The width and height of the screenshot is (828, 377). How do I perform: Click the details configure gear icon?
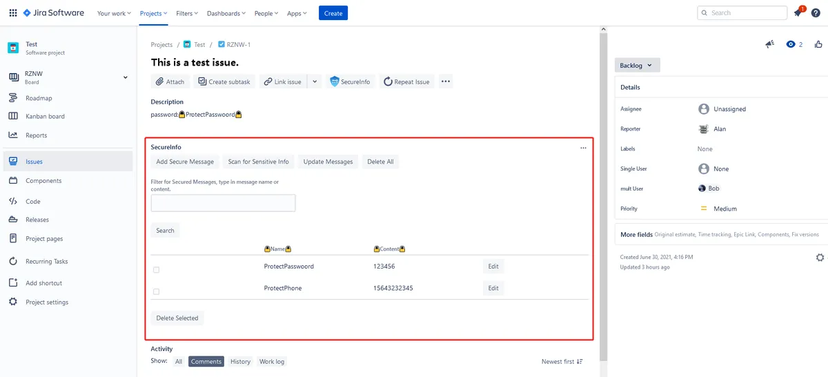click(x=820, y=258)
